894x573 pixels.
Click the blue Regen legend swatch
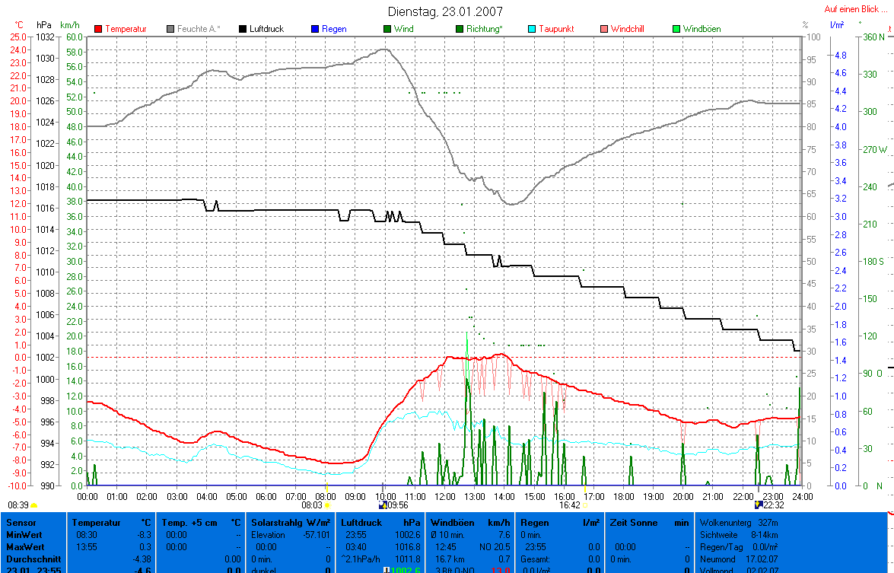coord(315,29)
